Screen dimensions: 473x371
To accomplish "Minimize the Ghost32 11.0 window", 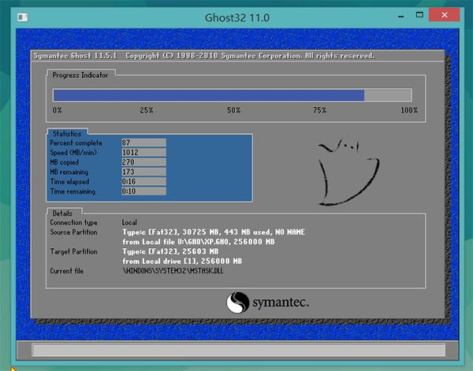I will tap(401, 16).
